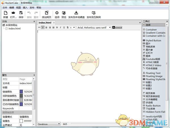Select the Youtube视频 tool
170x128 pixels.
(x=152, y=59)
